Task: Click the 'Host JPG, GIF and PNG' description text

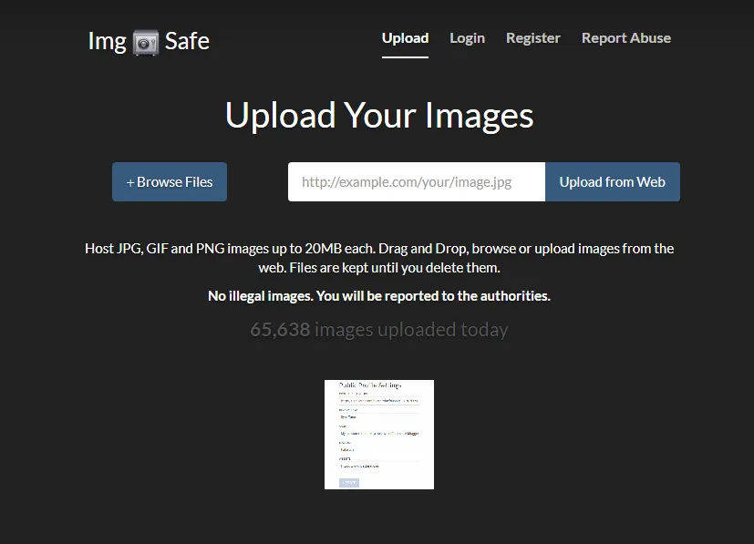Action: (x=379, y=258)
